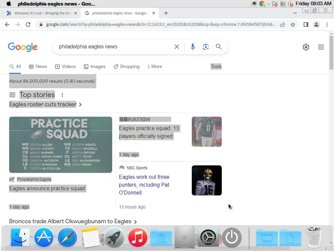Open Eagles work out three punters article
334x251 pixels.
click(144, 185)
